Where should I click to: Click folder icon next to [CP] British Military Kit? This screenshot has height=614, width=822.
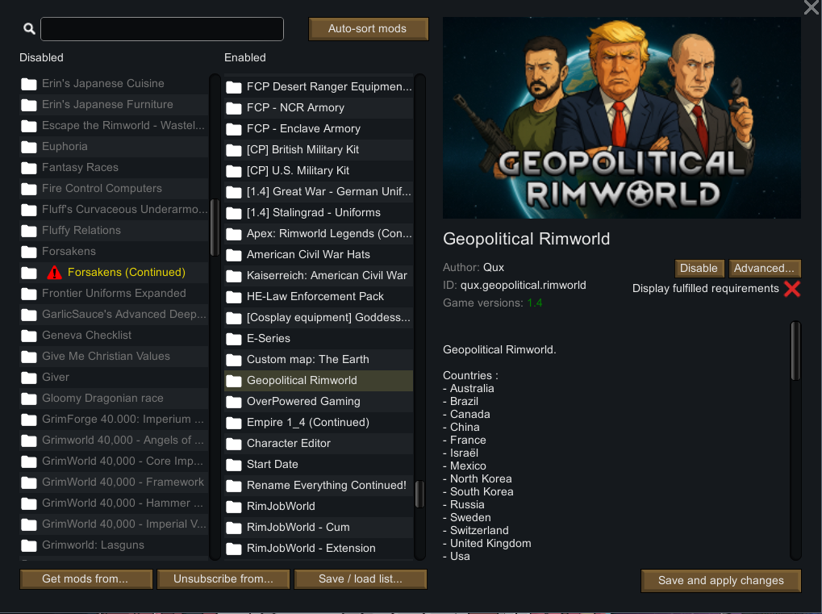pos(234,150)
